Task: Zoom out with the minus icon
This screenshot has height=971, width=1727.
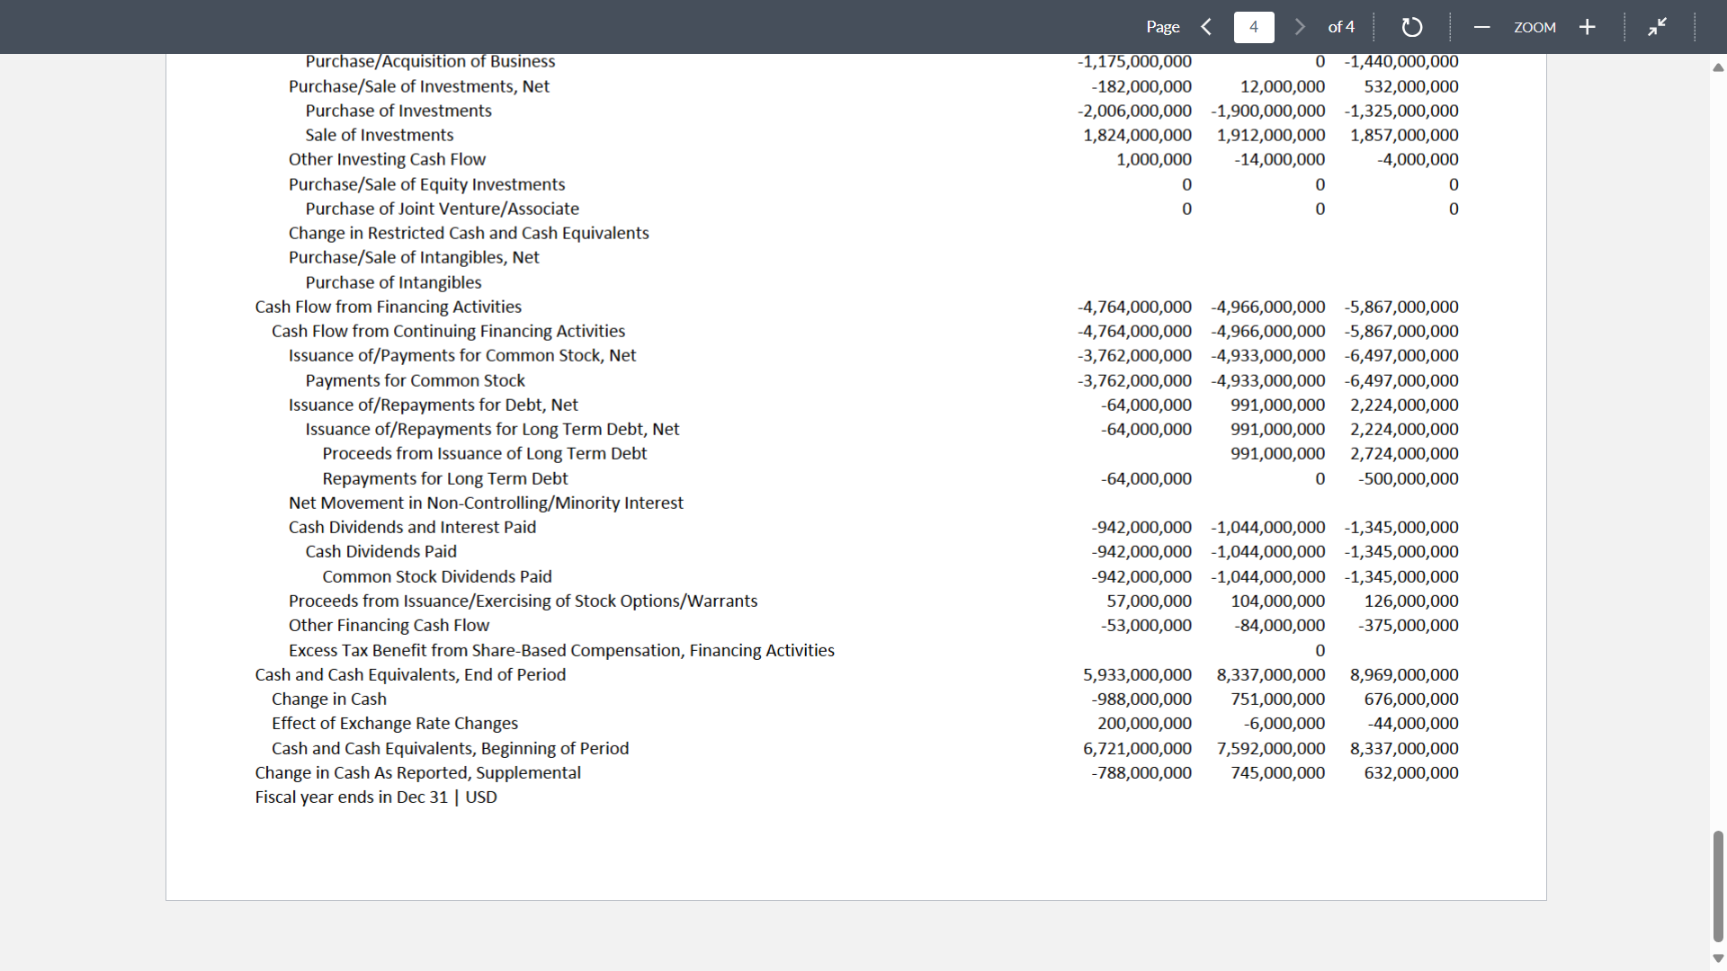Action: tap(1481, 27)
